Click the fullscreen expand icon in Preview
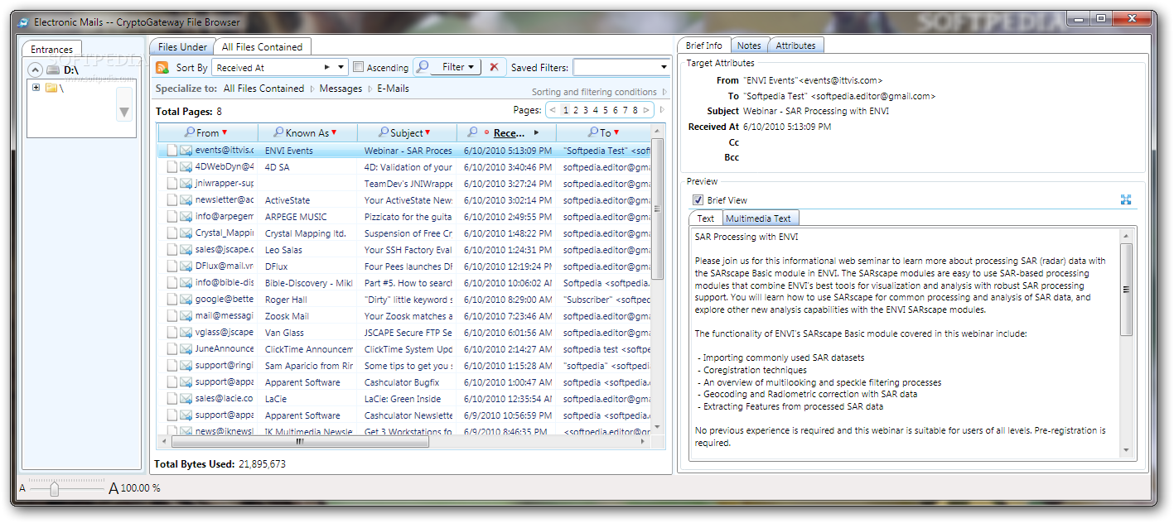This screenshot has height=523, width=1174. [x=1126, y=199]
